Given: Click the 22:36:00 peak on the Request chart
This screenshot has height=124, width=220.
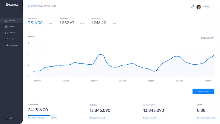Looking at the screenshot, I should coord(100,55).
